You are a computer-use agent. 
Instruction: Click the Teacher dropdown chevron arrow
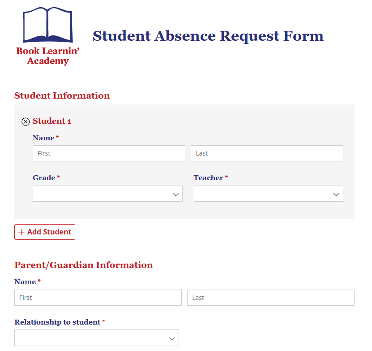(336, 194)
